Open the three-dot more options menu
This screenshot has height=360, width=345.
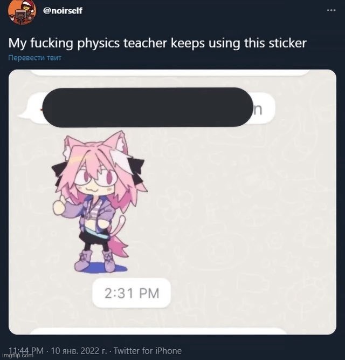pyautogui.click(x=331, y=10)
